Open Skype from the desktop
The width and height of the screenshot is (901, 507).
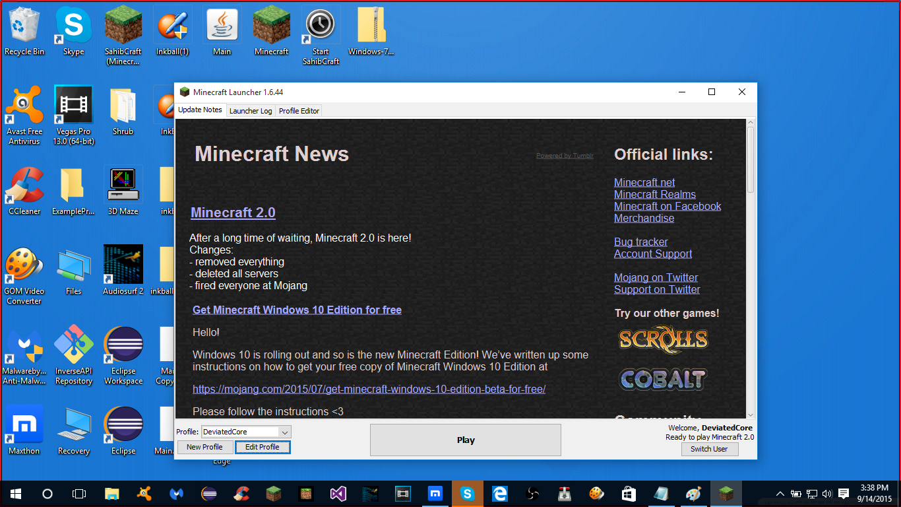73,26
